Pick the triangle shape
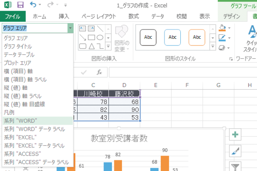 (92, 46)
